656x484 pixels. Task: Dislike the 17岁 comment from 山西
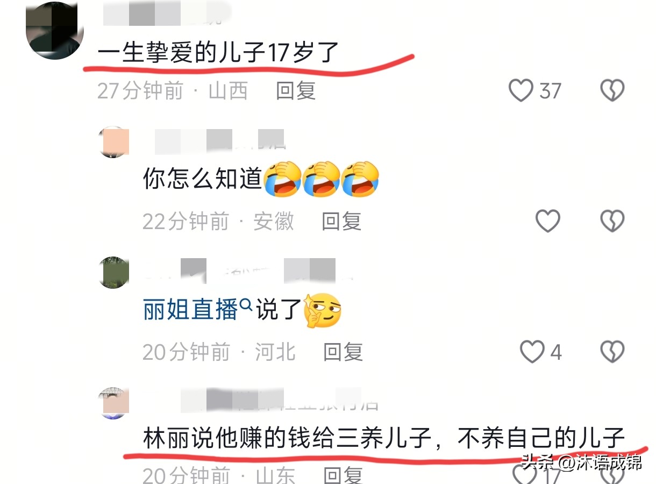pos(612,91)
